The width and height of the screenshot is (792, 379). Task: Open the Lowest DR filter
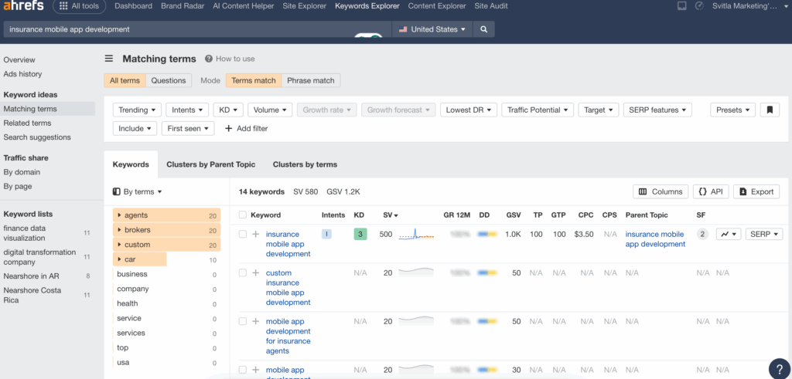pyautogui.click(x=469, y=110)
